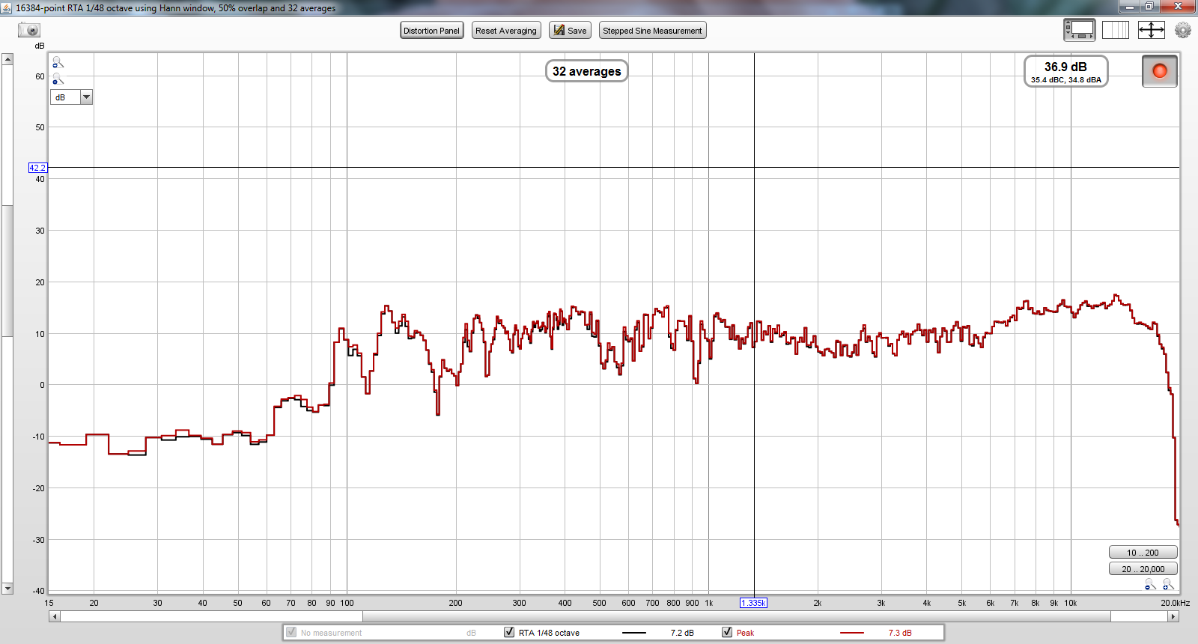Viewport: 1198px width, 644px height.
Task: Click the 32 averages label
Action: click(x=587, y=71)
